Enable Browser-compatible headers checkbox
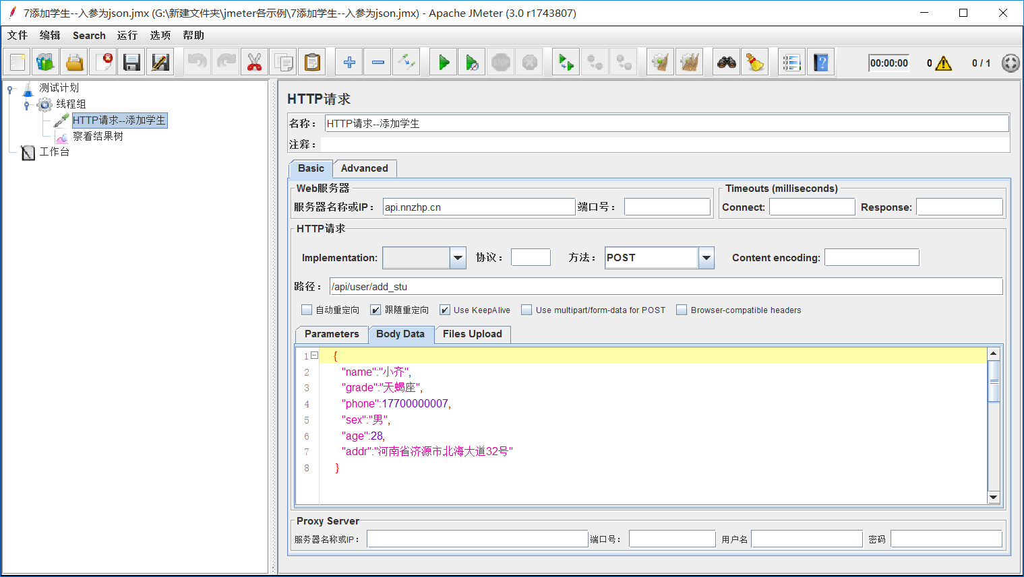 coord(682,310)
